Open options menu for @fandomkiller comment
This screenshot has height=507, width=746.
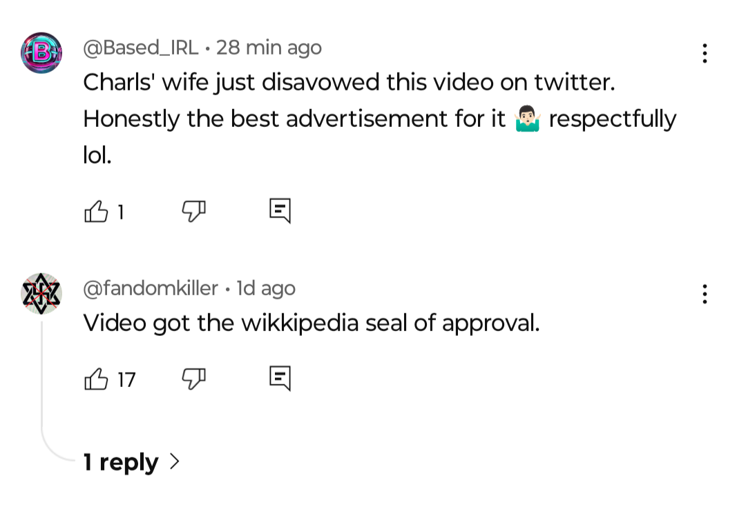point(704,294)
